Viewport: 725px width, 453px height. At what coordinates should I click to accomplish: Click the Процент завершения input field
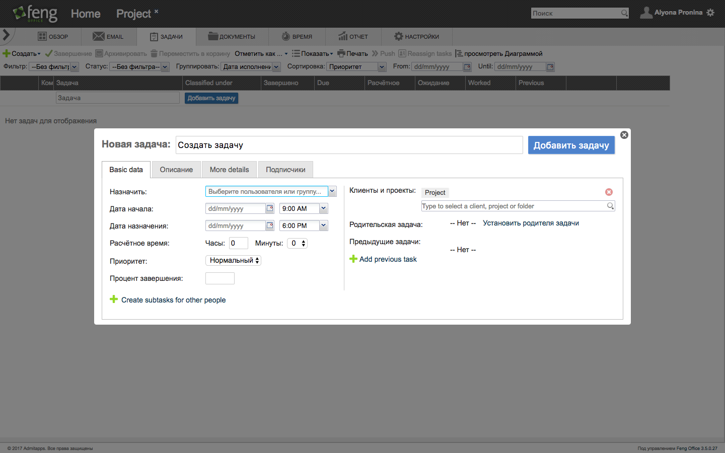[x=220, y=278]
